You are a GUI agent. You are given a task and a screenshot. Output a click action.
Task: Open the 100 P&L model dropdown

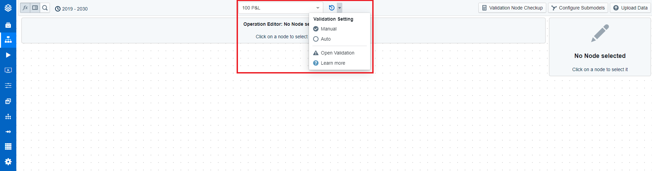pyautogui.click(x=281, y=8)
